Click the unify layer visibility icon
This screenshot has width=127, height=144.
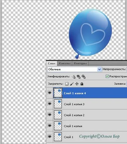coord(78,77)
